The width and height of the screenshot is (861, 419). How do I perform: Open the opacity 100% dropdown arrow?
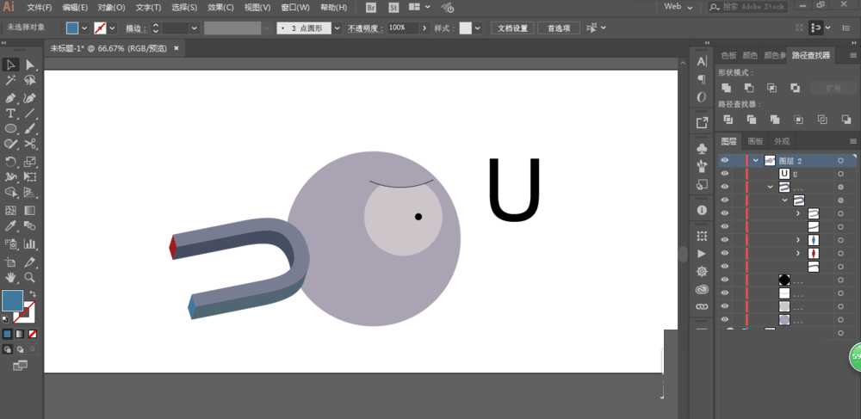coord(424,28)
